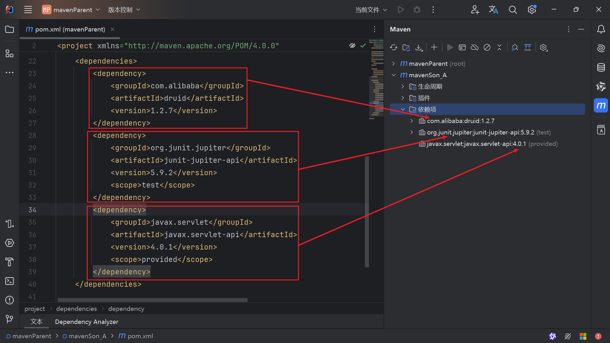Image resolution: width=610 pixels, height=343 pixels.
Task: Click 'project' breadcrumb in editor
Action: pos(35,308)
